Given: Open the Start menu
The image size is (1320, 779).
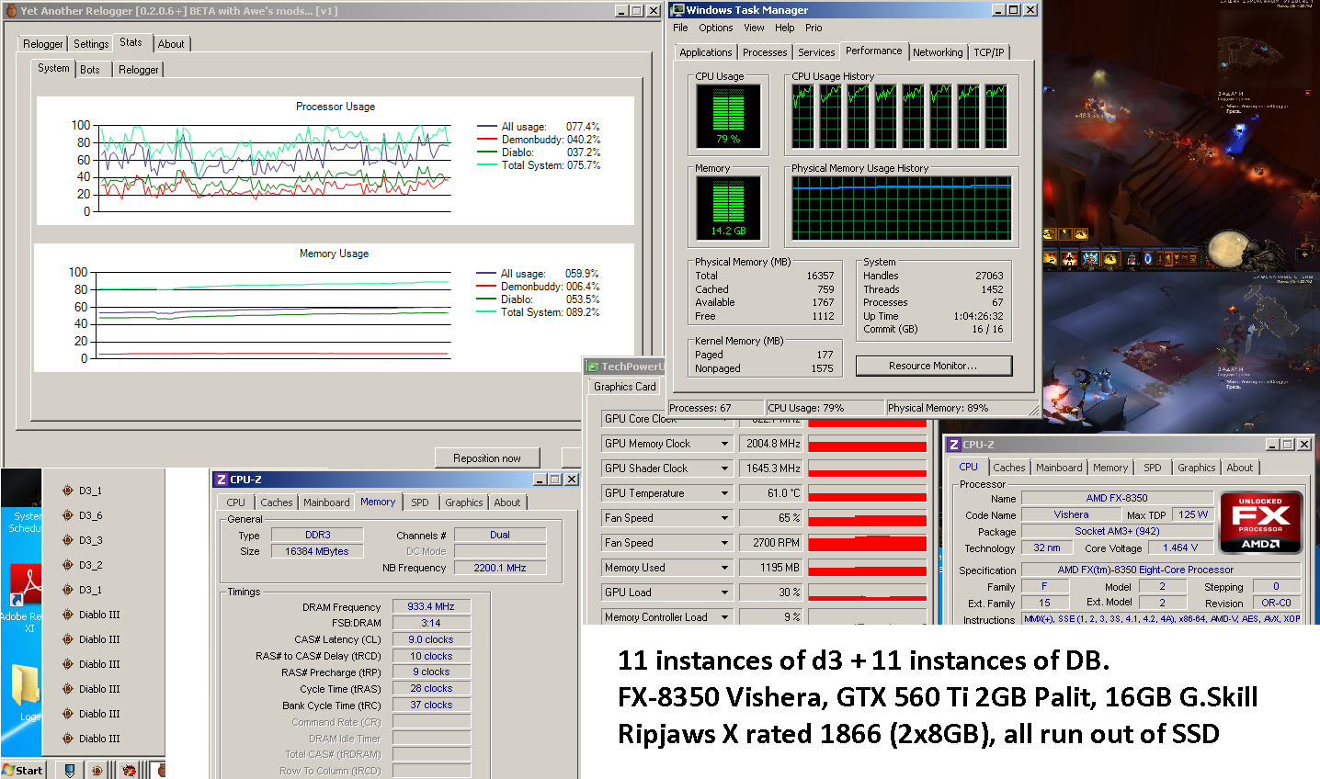Looking at the screenshot, I should 23,770.
